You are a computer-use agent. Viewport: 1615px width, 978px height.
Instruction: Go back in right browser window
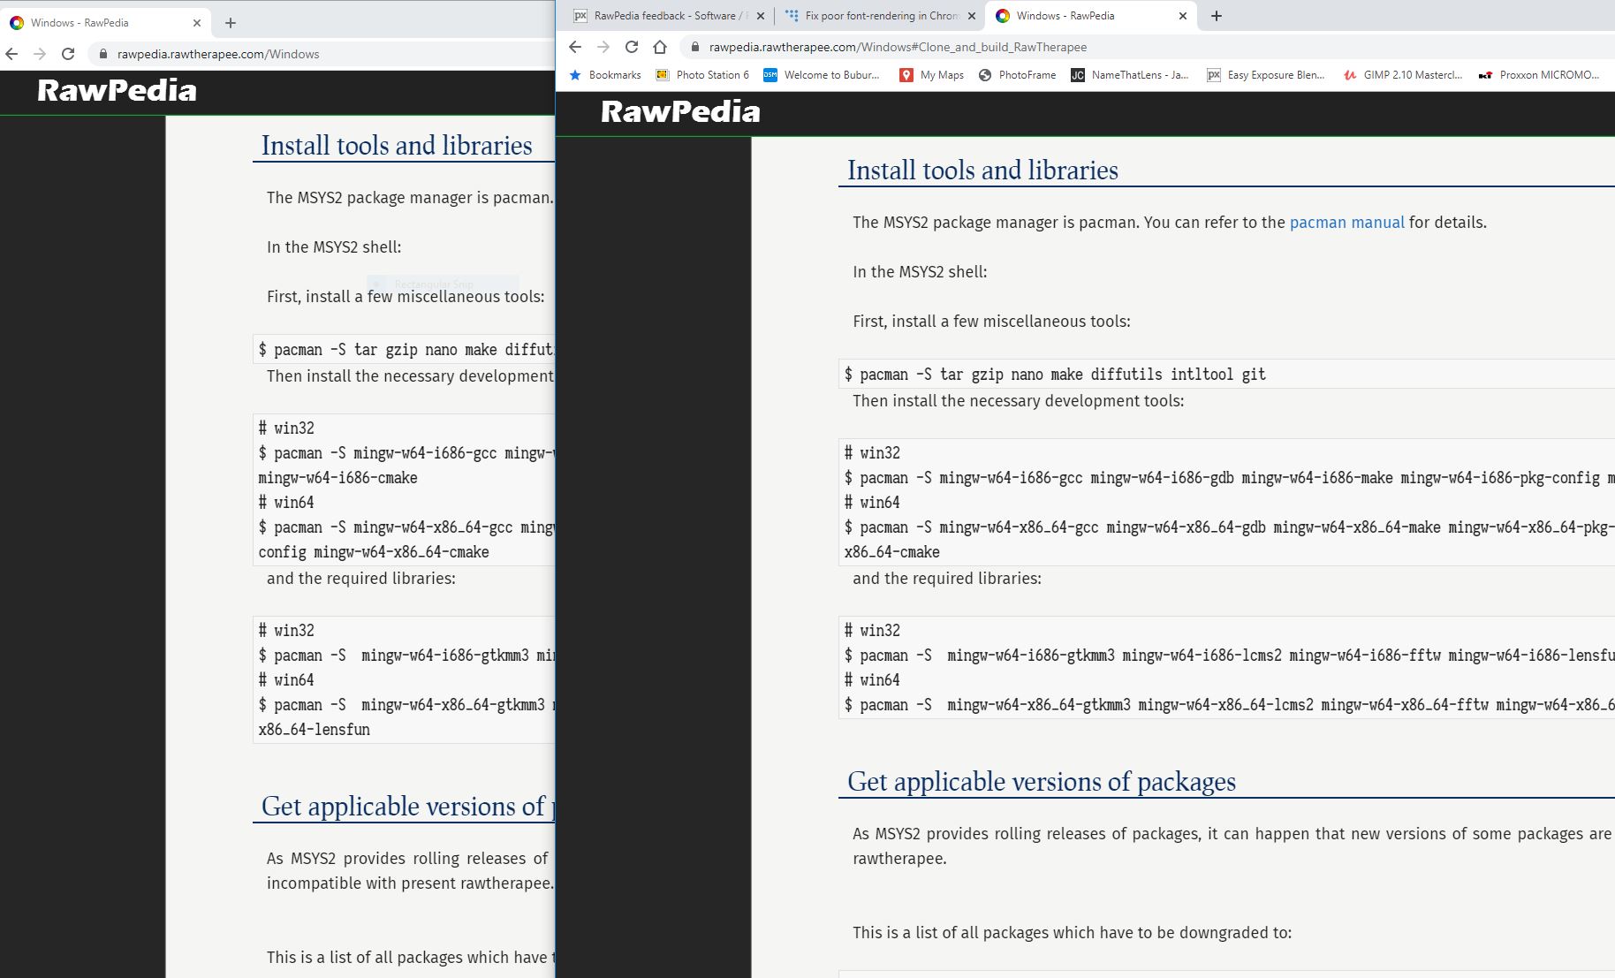click(575, 47)
